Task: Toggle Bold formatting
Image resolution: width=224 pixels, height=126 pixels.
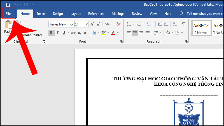Action: (x=51, y=33)
